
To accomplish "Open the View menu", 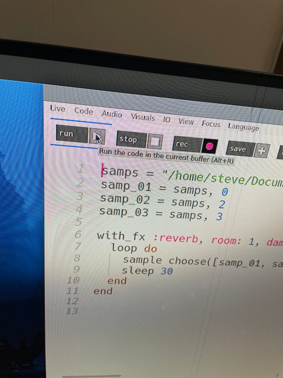I will (x=186, y=121).
